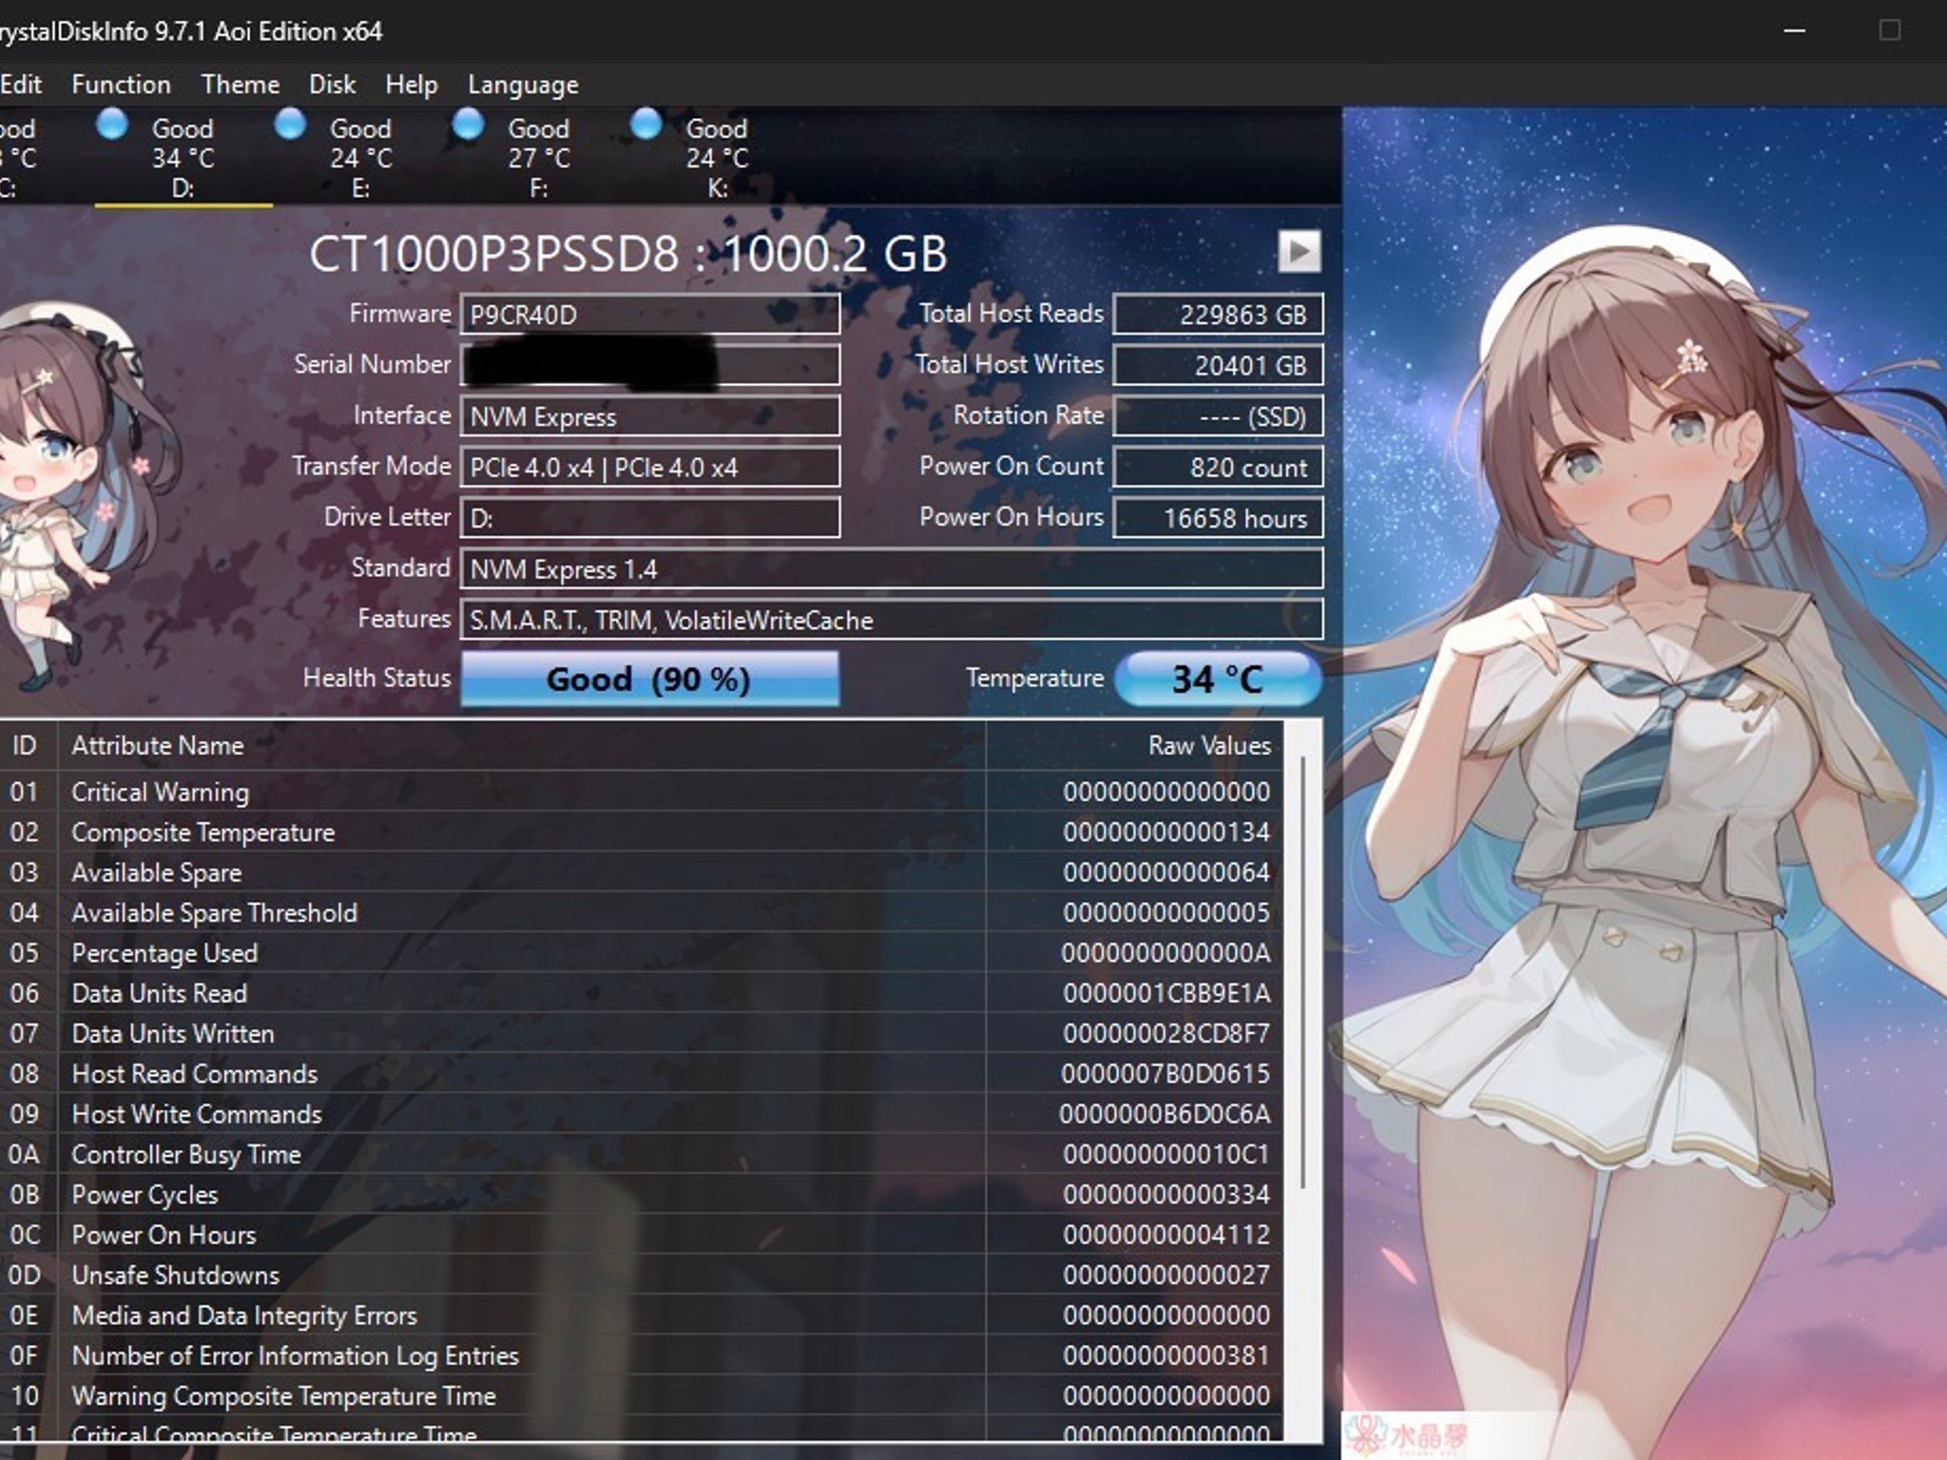Select the Data Units Read row

pos(642,992)
